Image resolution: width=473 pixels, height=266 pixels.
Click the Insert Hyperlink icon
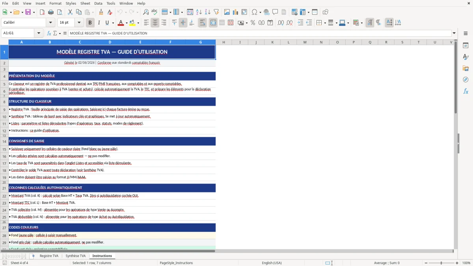coord(266,12)
